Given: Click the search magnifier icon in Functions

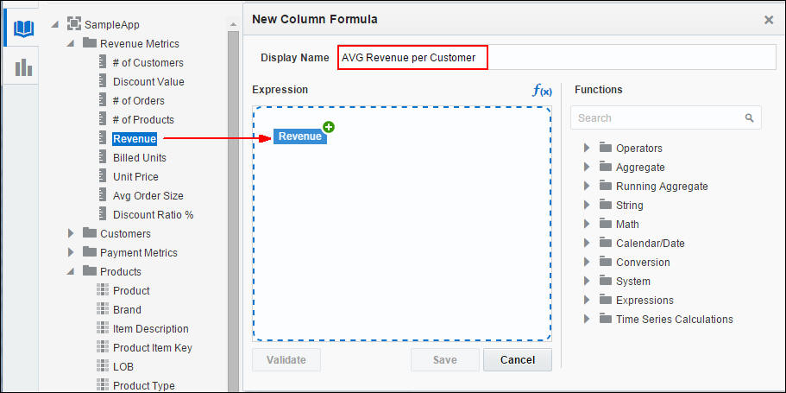Looking at the screenshot, I should (x=749, y=117).
